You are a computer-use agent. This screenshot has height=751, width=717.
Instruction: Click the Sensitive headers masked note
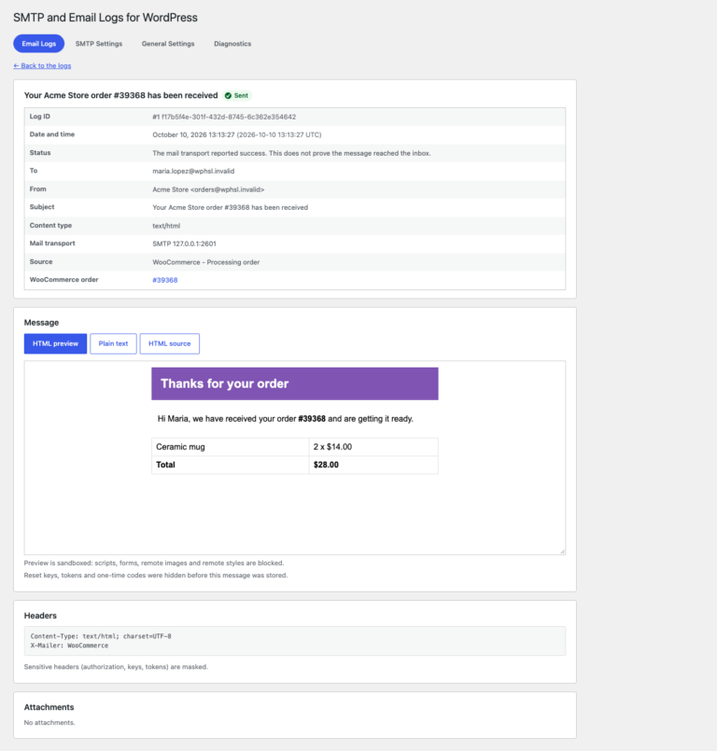[116, 667]
